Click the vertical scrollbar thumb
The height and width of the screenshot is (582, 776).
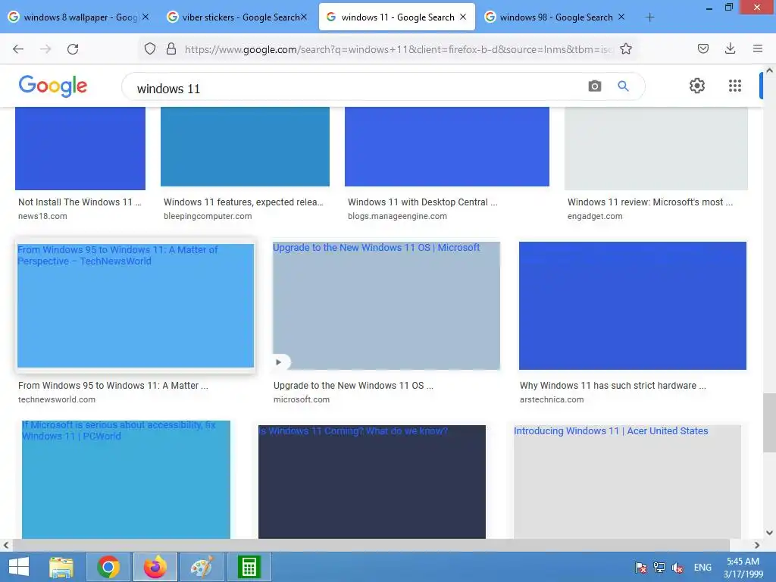click(x=769, y=423)
